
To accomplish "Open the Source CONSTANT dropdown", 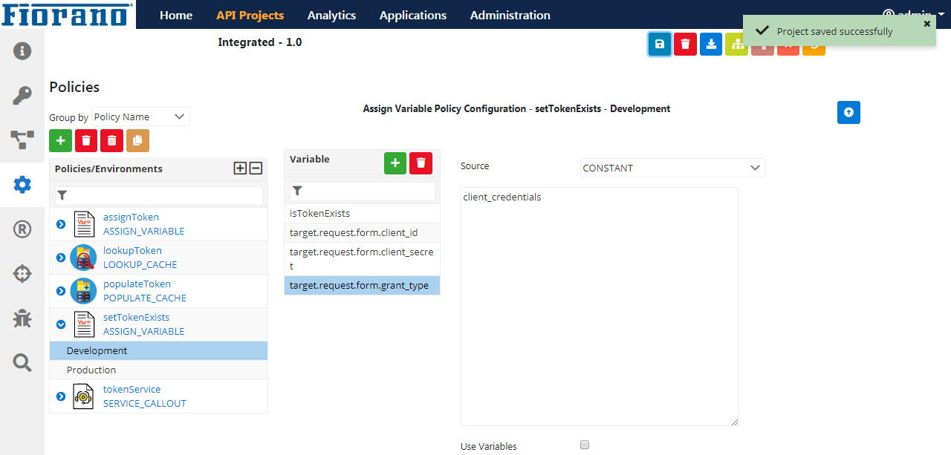I will [x=672, y=168].
